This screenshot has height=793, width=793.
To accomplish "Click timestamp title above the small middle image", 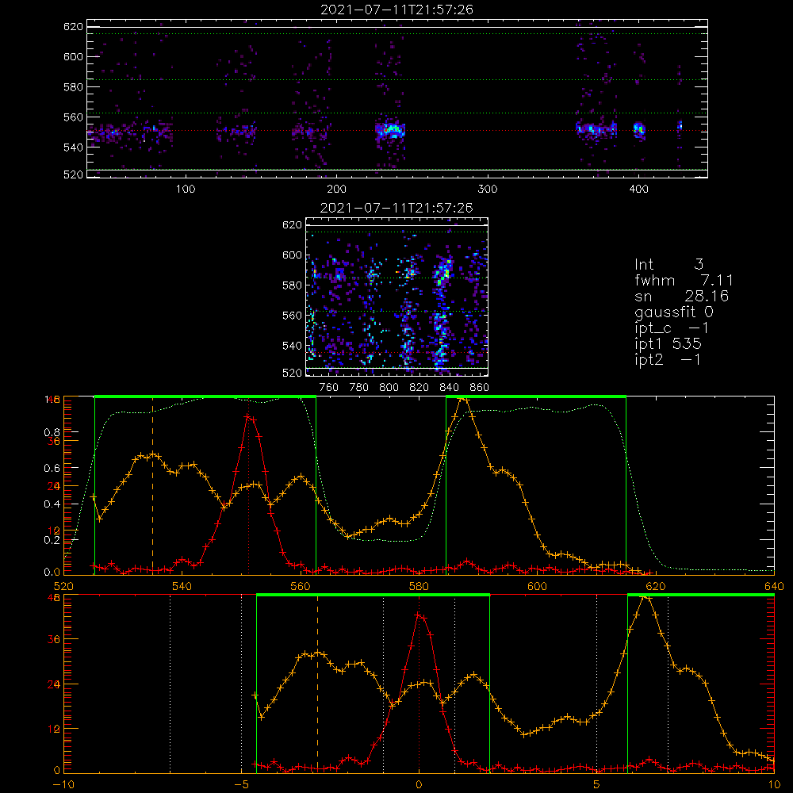I will point(396,208).
